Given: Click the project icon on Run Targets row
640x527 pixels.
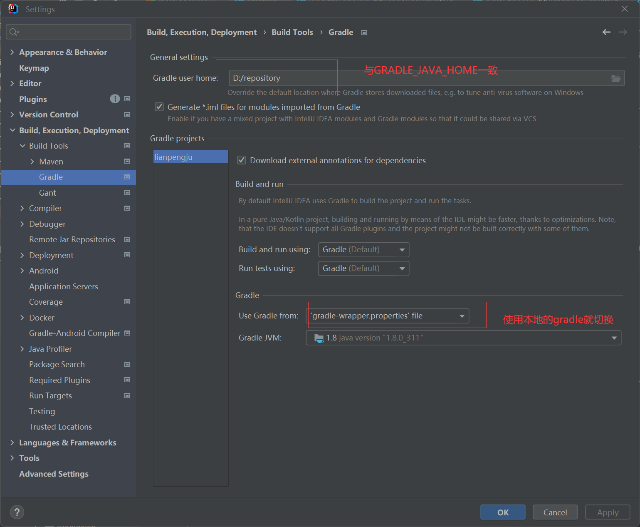Looking at the screenshot, I should pyautogui.click(x=127, y=395).
